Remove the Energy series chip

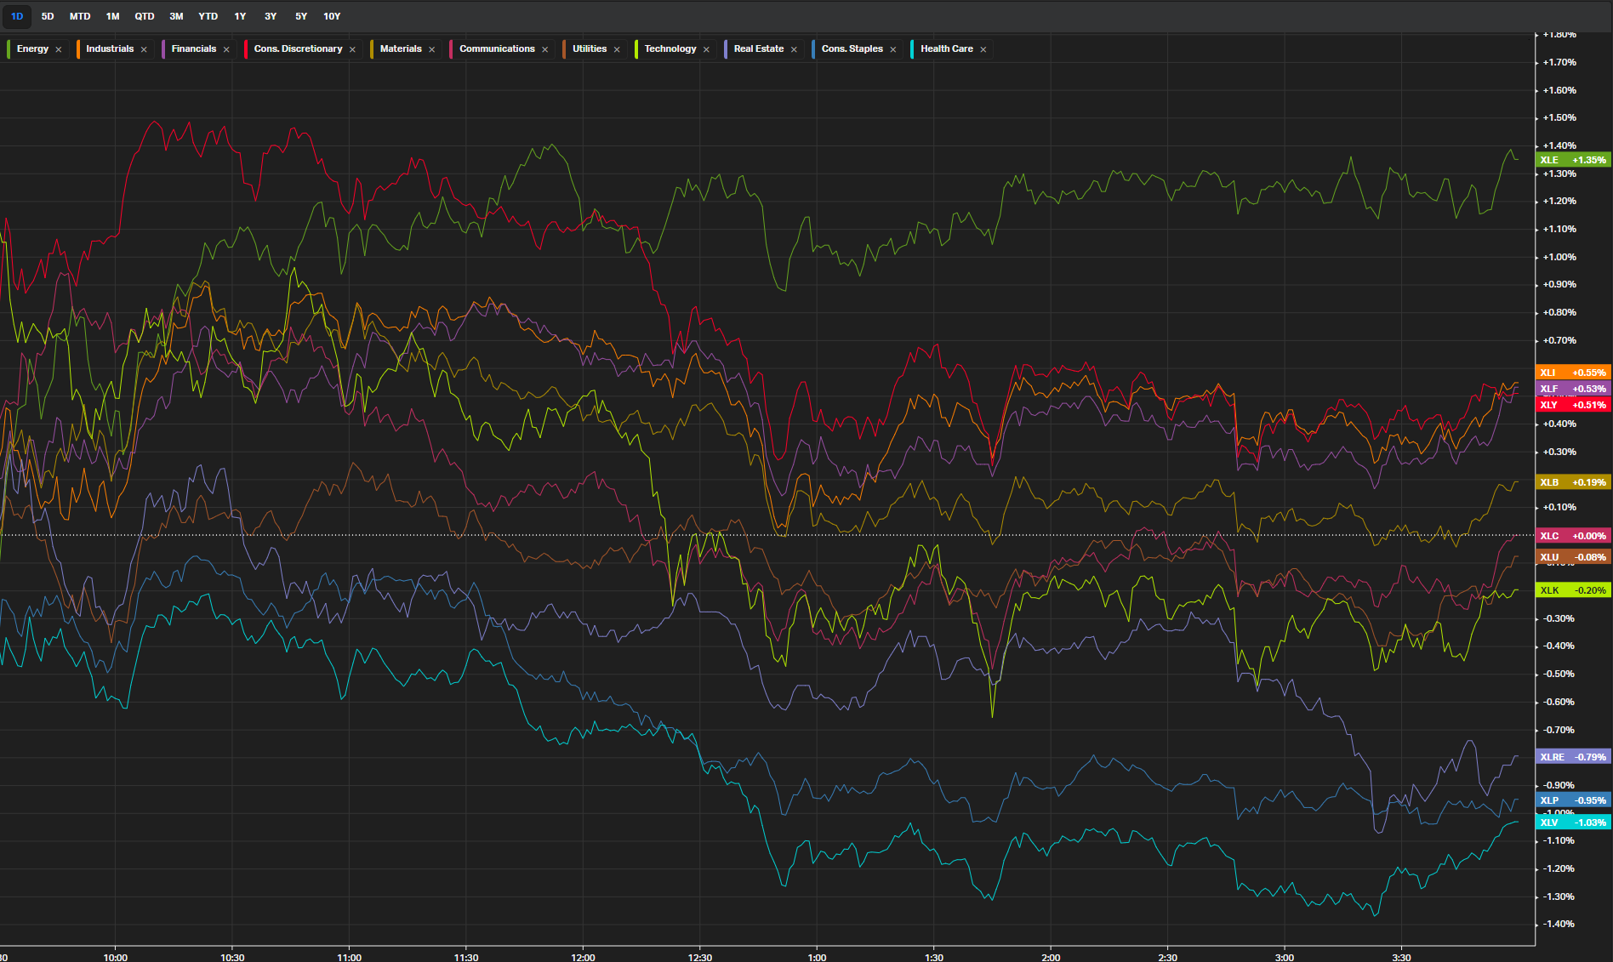tap(59, 49)
